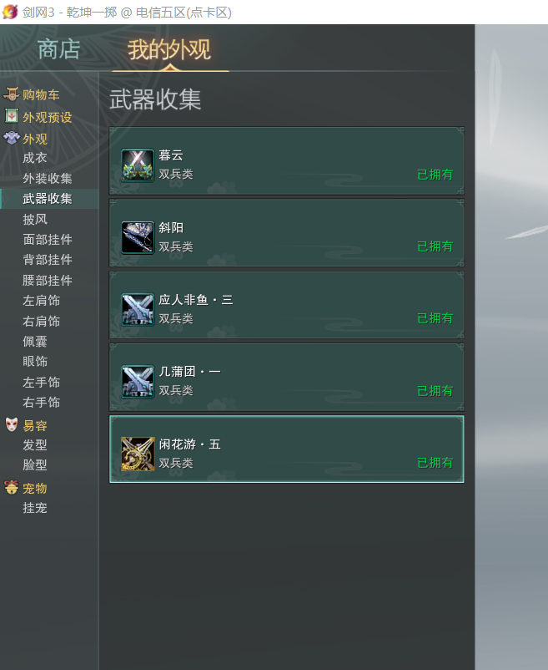Switch to the 商店 tab
The height and width of the screenshot is (670, 548).
pyautogui.click(x=59, y=49)
